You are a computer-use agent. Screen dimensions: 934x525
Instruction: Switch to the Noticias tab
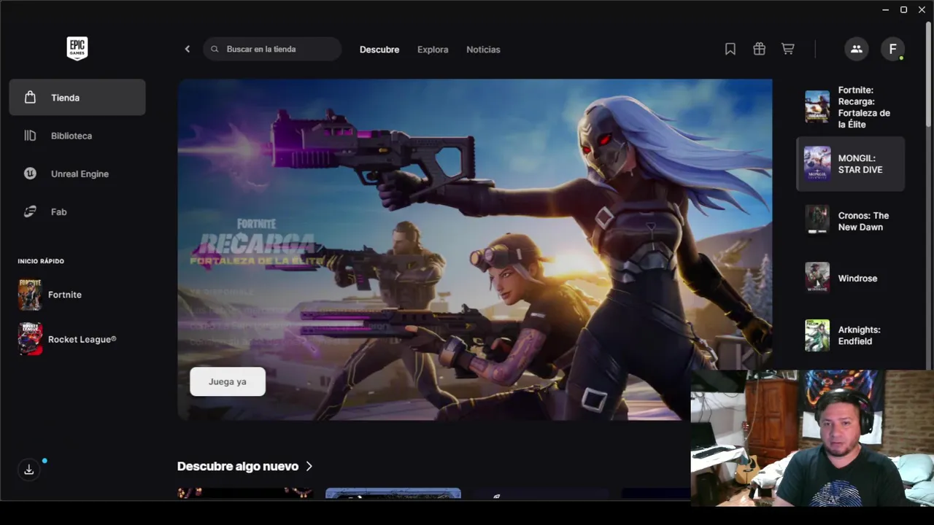[x=483, y=50]
